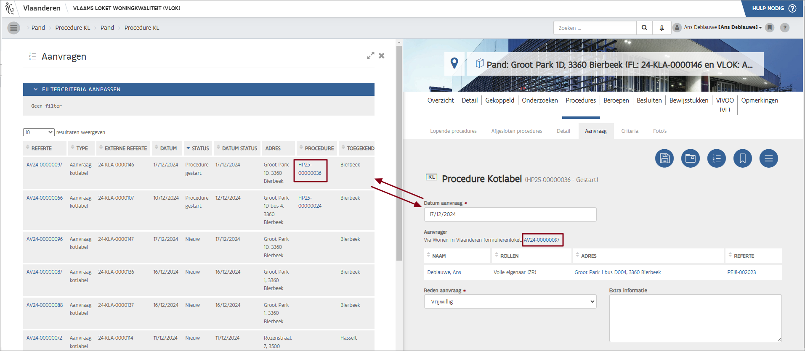Image resolution: width=805 pixels, height=351 pixels.
Task: Click the search magnifier button
Action: [644, 28]
